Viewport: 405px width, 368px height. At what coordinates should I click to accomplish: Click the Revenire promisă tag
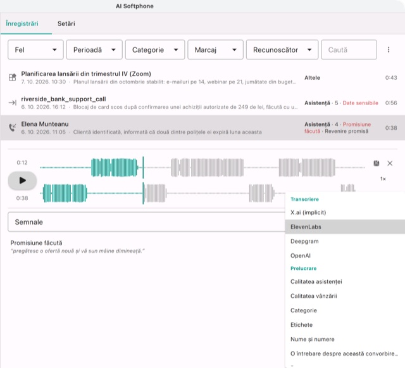pyautogui.click(x=347, y=131)
